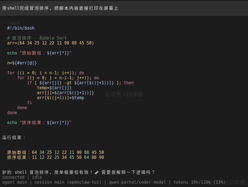The width and height of the screenshot is (248, 187).
Task: Click the prompt line mentioning shell冒泡排序
Action: pos(60,8)
